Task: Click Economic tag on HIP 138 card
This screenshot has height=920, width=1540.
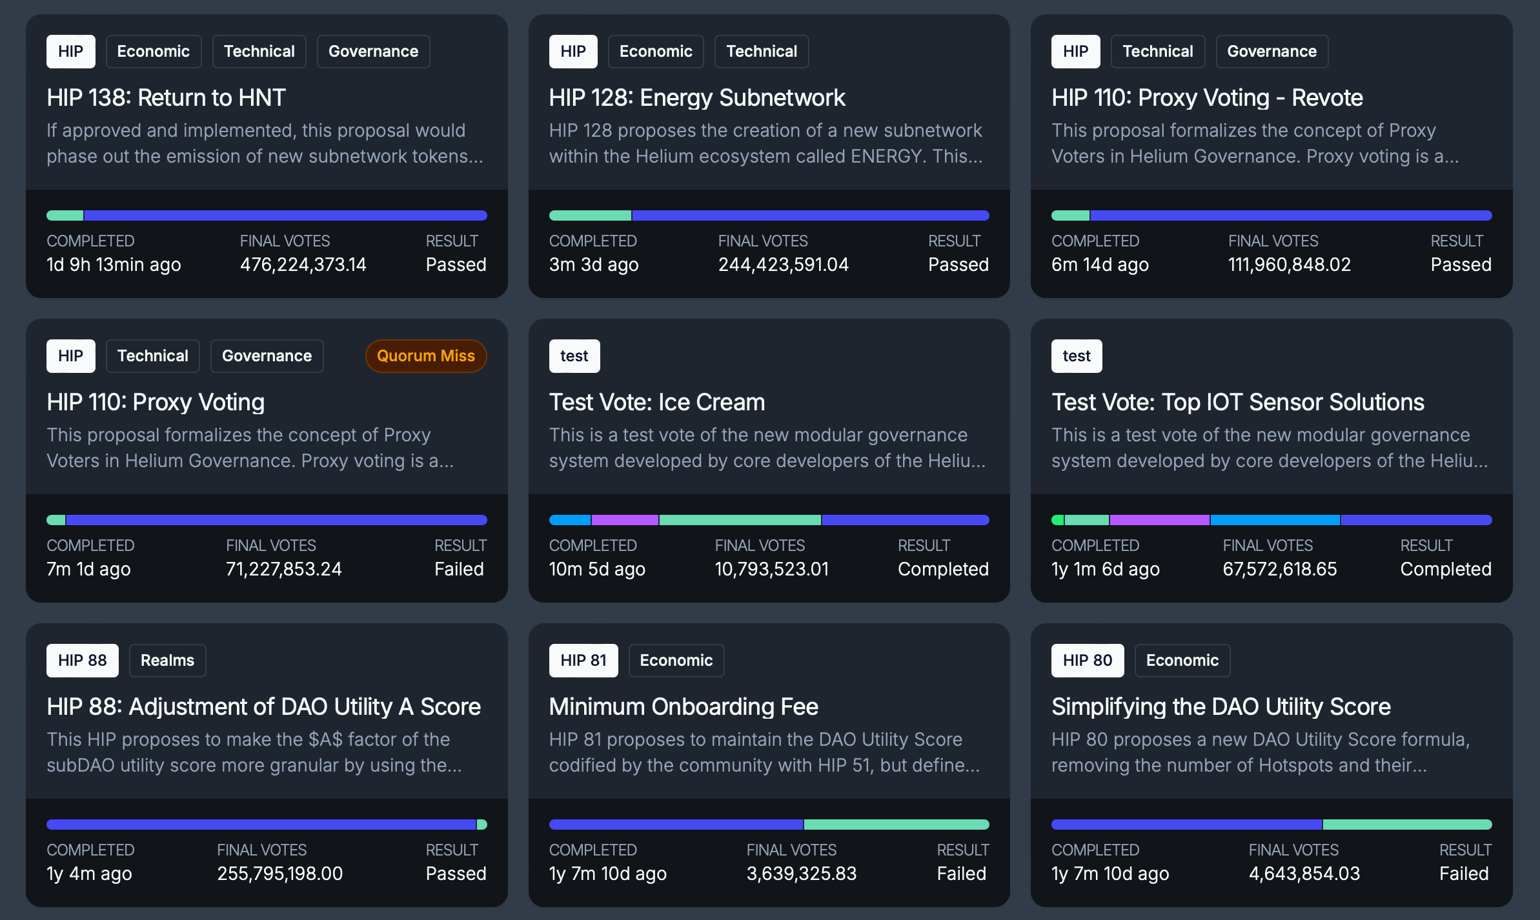Action: 154,52
